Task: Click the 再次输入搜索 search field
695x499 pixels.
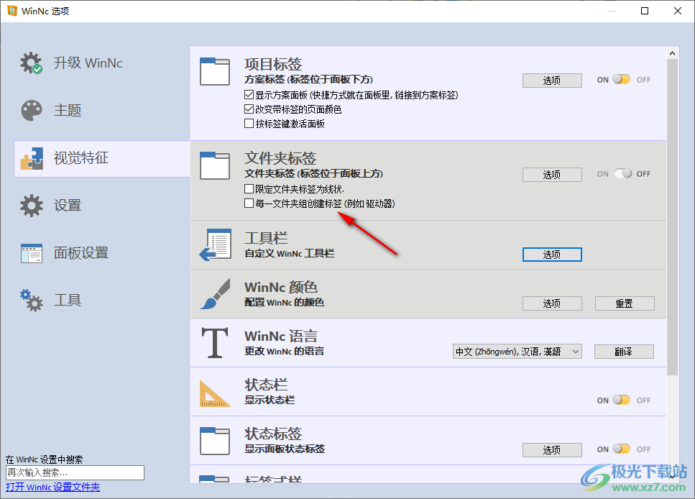Action: [x=75, y=473]
